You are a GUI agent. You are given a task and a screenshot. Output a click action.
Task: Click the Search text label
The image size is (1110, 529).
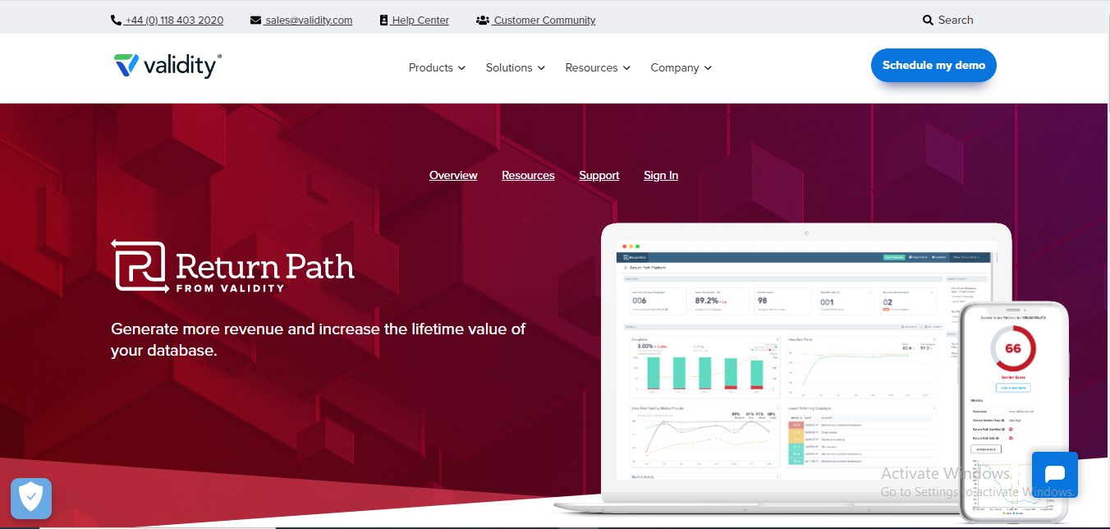956,20
